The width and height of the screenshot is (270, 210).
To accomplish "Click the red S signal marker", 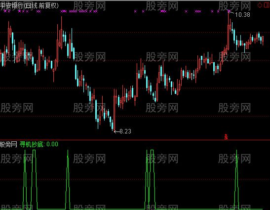I will point(226,137).
